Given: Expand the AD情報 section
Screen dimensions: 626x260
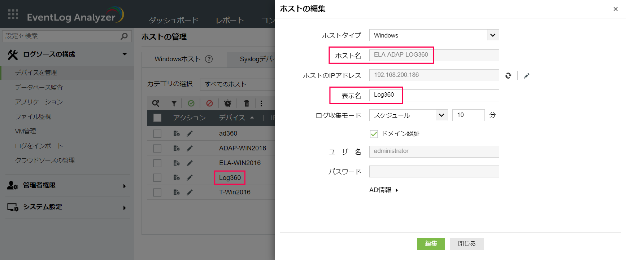Looking at the screenshot, I should click(x=383, y=190).
